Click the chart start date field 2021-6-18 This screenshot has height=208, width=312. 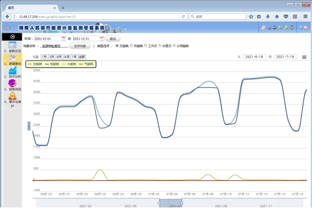pos(254,57)
